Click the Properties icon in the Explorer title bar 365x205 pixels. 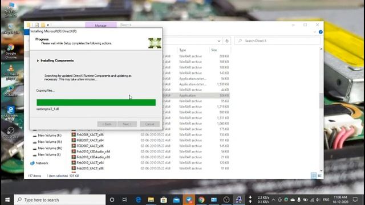coord(37,25)
